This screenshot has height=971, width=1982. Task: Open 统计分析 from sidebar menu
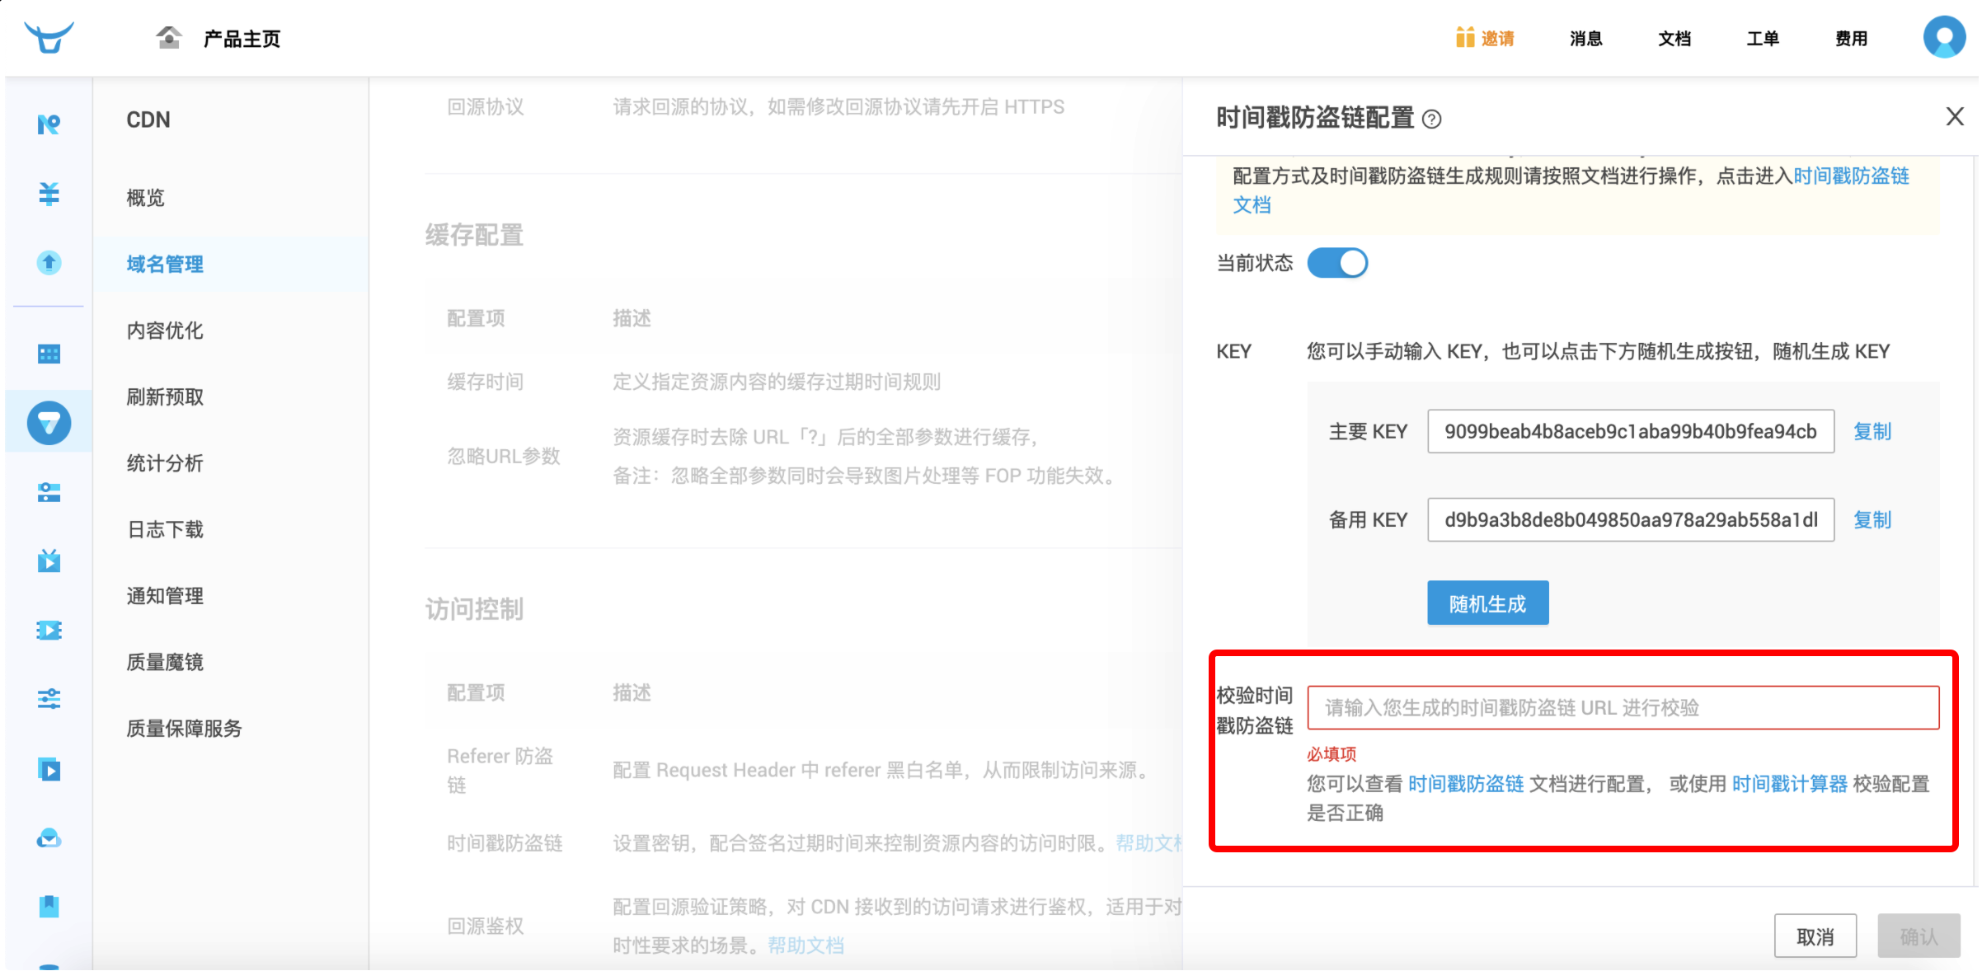[x=165, y=462]
